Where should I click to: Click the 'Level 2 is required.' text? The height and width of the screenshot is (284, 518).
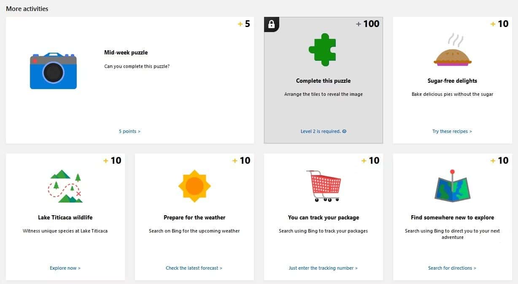321,131
